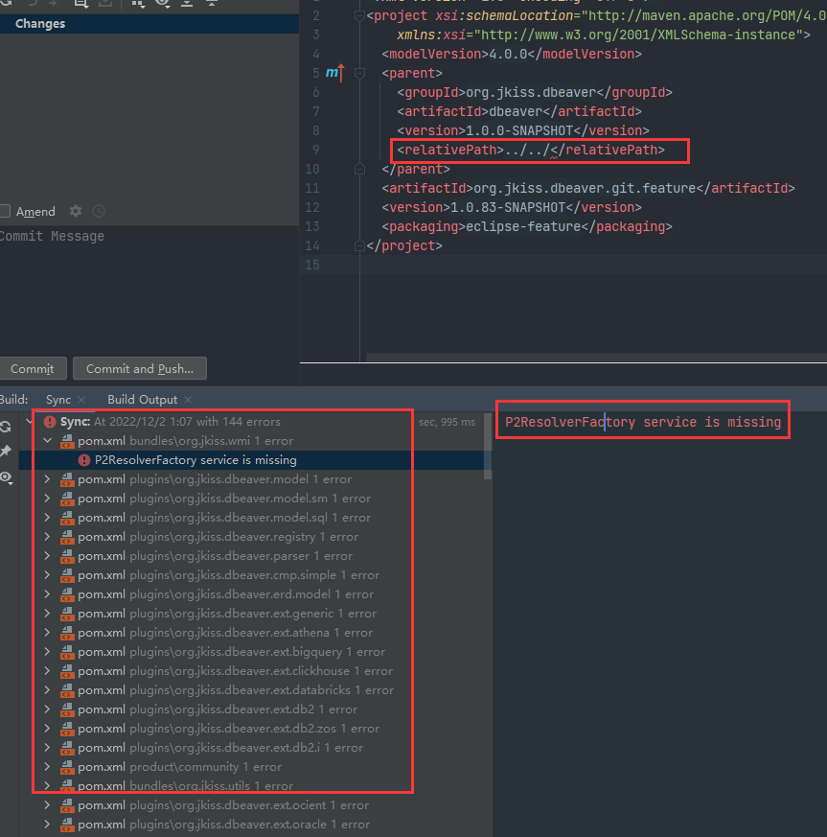The width and height of the screenshot is (827, 837).
Task: Click the Commit button
Action: [x=34, y=368]
